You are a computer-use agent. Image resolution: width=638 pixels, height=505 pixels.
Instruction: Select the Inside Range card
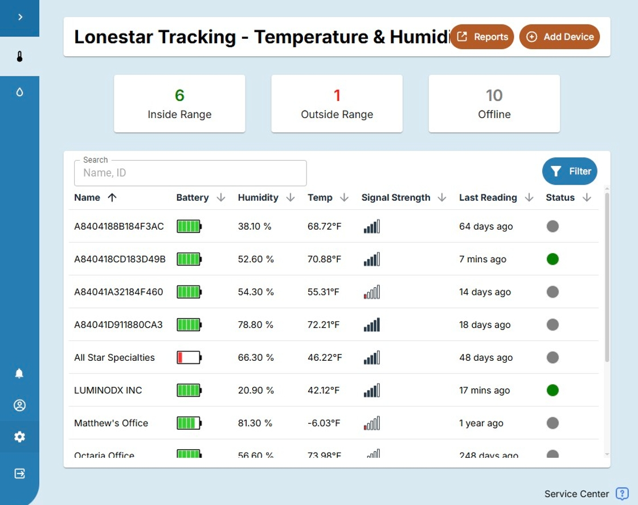(179, 103)
